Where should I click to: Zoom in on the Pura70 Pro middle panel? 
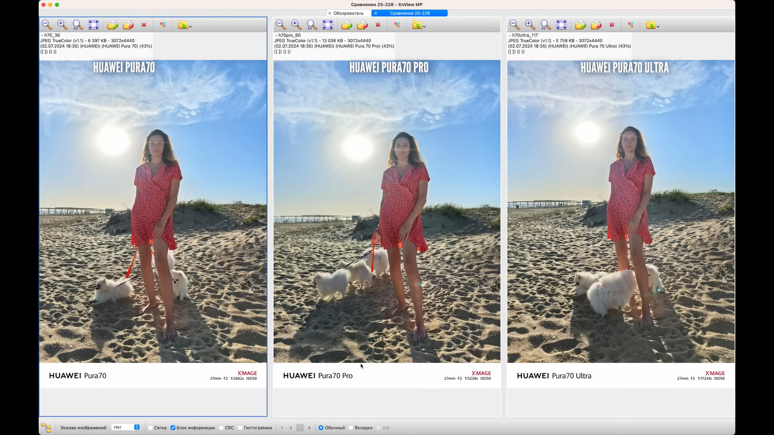[x=296, y=25]
